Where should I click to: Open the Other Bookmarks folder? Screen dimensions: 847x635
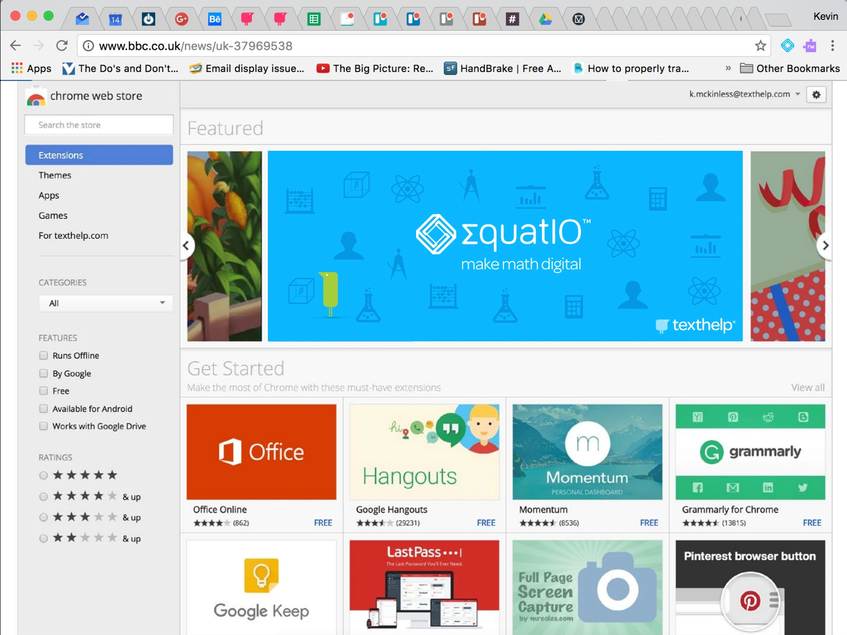coord(790,68)
